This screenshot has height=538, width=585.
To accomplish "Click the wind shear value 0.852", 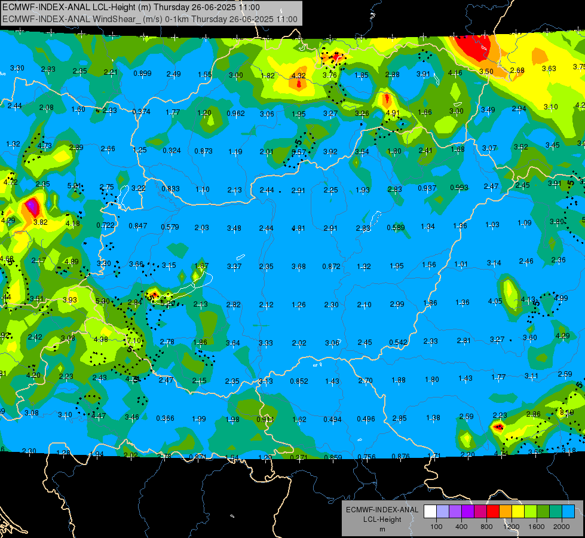I will pos(299,381).
